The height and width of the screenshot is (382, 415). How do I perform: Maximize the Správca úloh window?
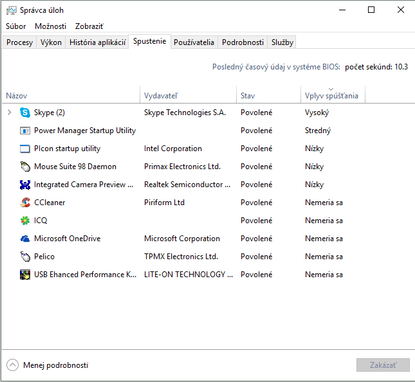click(371, 10)
